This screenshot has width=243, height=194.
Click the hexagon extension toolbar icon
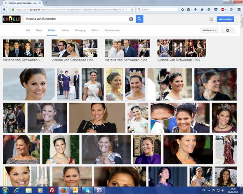pyautogui.click(x=231, y=9)
